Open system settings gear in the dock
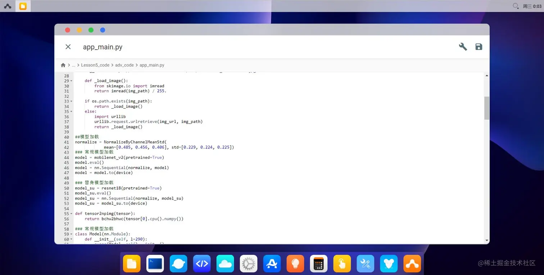This screenshot has width=544, height=275. [249, 264]
